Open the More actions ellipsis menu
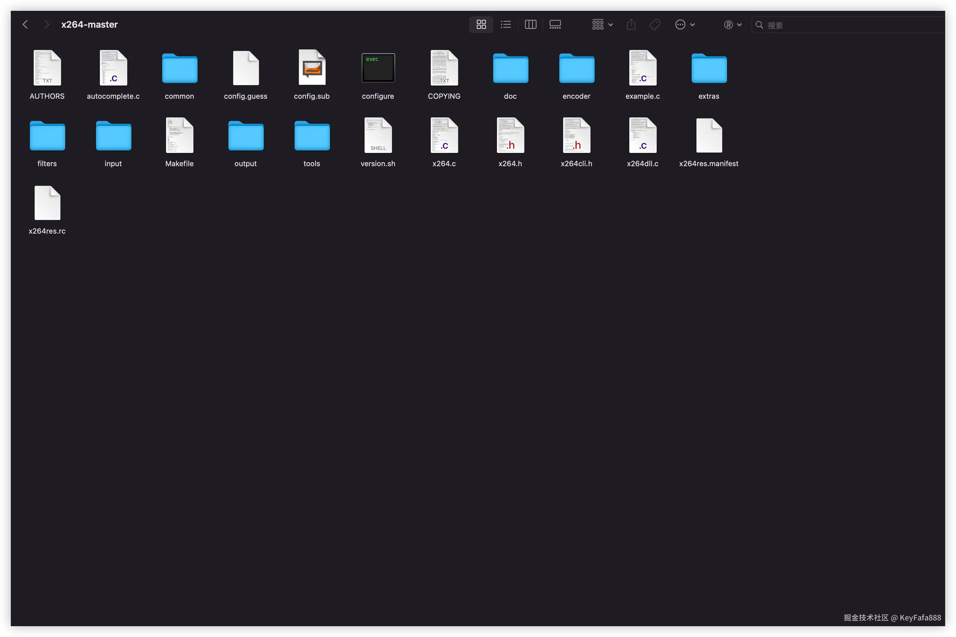Viewport: 956px width, 637px height. (685, 25)
